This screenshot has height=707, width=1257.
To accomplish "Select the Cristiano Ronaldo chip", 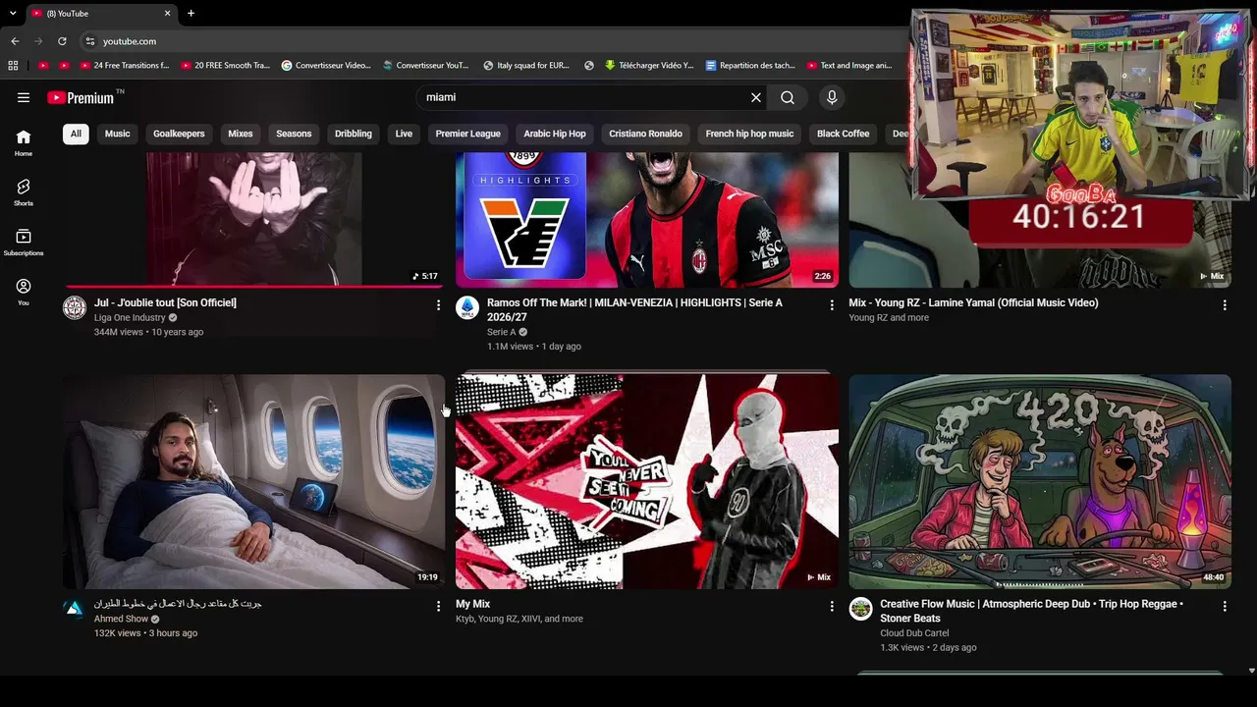I will pyautogui.click(x=645, y=134).
